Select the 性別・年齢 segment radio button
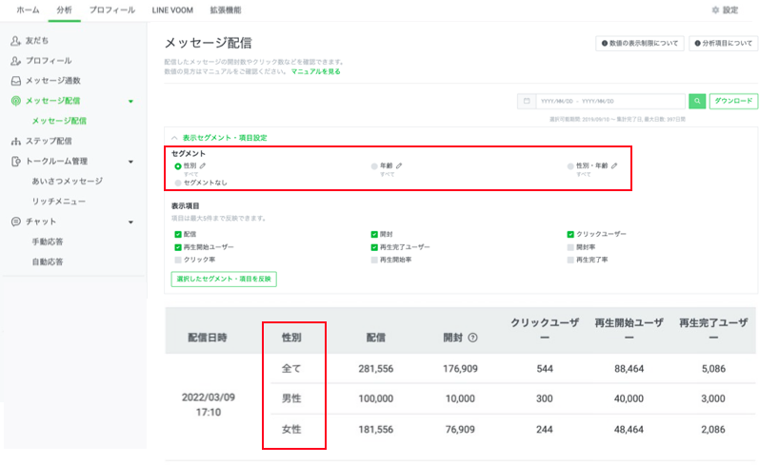 pos(570,166)
